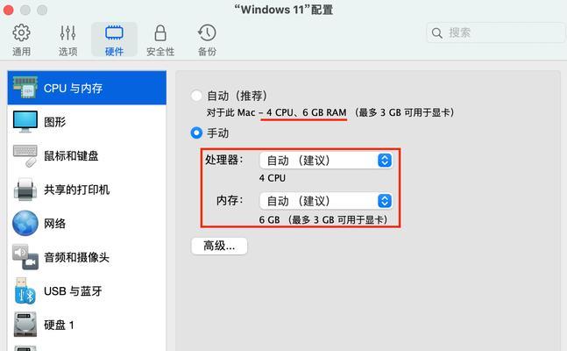Click the 处理器 dropdown stepper arrows
The image size is (567, 351).
coord(385,160)
